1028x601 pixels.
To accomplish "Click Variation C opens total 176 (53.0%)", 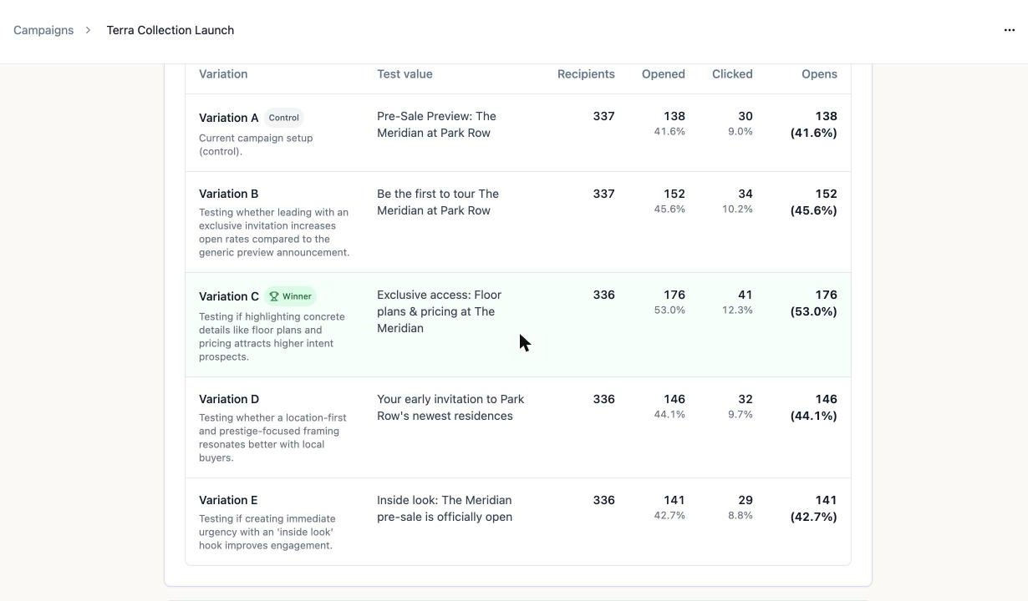I will coord(814,303).
